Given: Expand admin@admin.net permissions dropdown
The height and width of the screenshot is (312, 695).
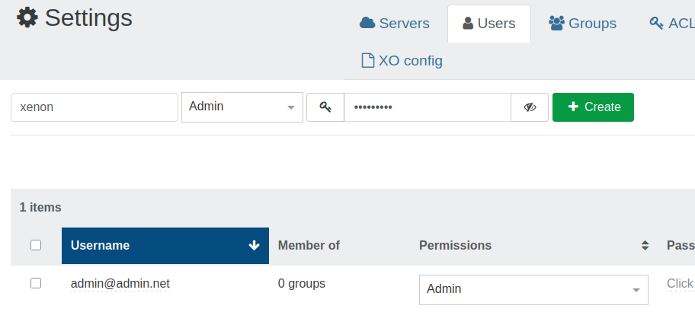Looking at the screenshot, I should [533, 289].
